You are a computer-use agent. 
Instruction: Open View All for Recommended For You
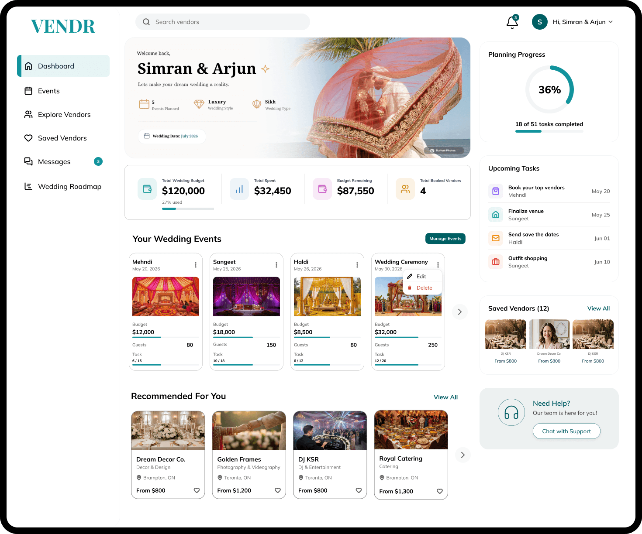(x=445, y=397)
